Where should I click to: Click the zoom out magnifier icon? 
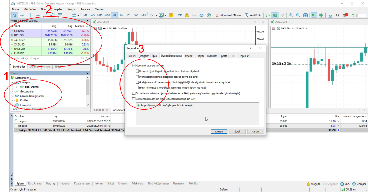coord(298,15)
